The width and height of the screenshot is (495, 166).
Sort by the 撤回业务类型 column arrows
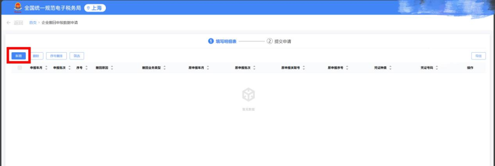click(165, 68)
